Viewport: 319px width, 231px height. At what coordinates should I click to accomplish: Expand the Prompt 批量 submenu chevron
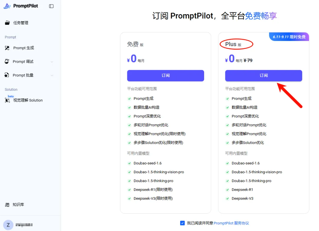(52, 75)
